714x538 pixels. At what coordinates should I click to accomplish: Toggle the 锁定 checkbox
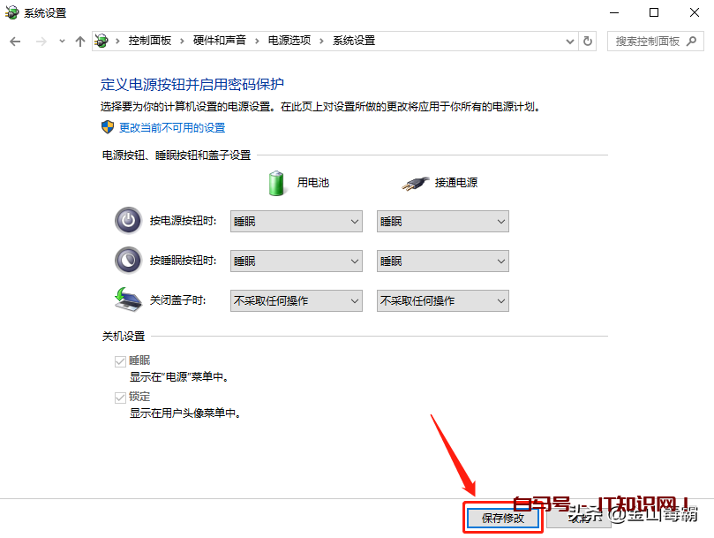point(120,398)
